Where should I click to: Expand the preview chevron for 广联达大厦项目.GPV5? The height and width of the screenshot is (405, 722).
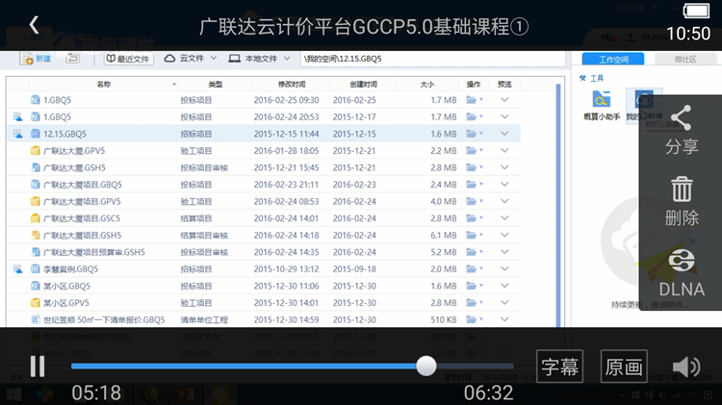click(x=504, y=201)
